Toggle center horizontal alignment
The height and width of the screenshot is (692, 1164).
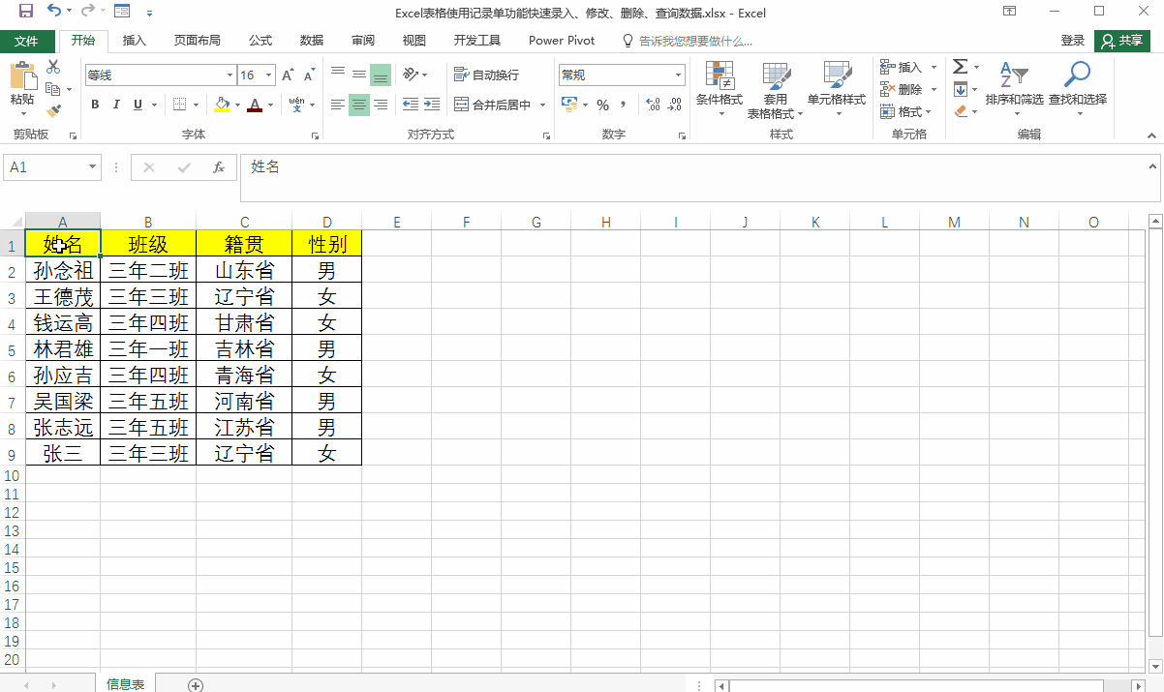click(x=359, y=105)
